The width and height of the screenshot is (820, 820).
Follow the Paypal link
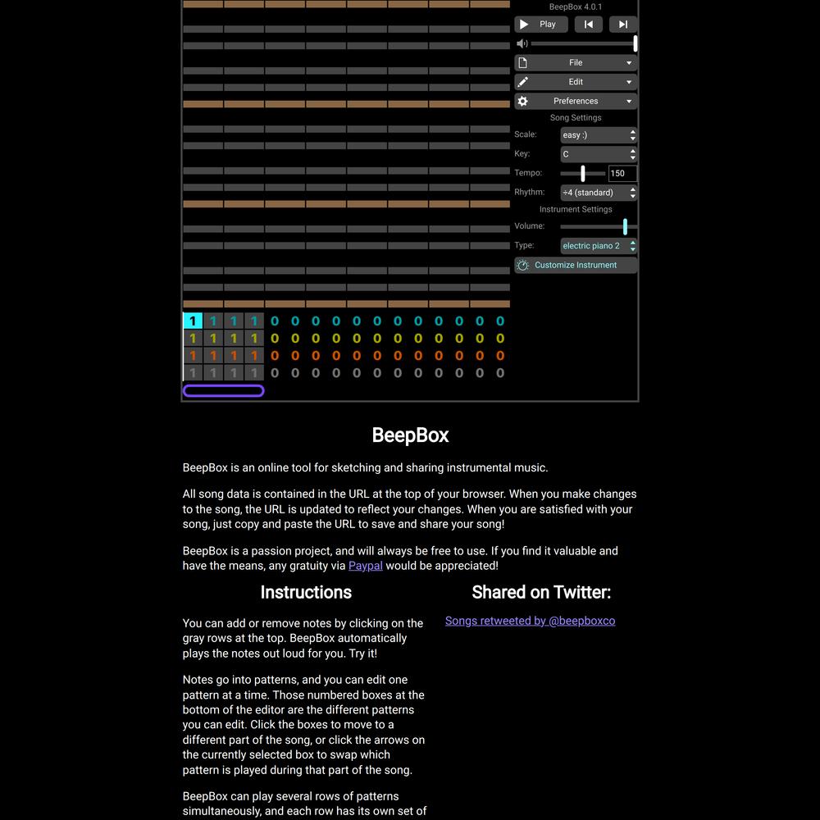[366, 566]
